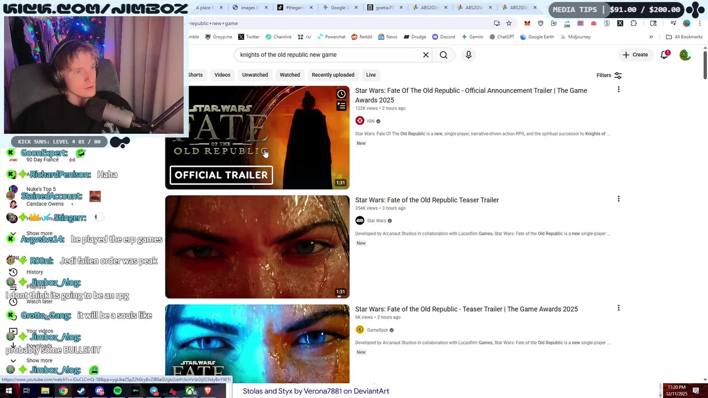Open the Discord bookmark

pyautogui.click(x=444, y=37)
